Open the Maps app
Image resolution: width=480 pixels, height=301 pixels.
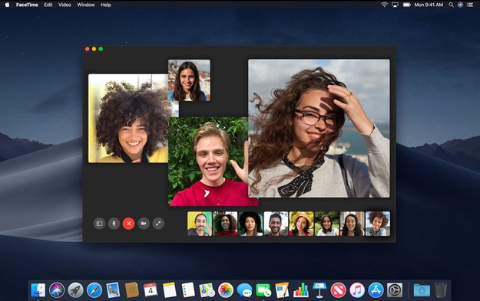[207, 290]
